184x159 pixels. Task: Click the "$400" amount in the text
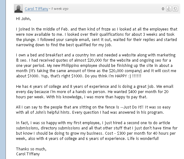[132, 92]
